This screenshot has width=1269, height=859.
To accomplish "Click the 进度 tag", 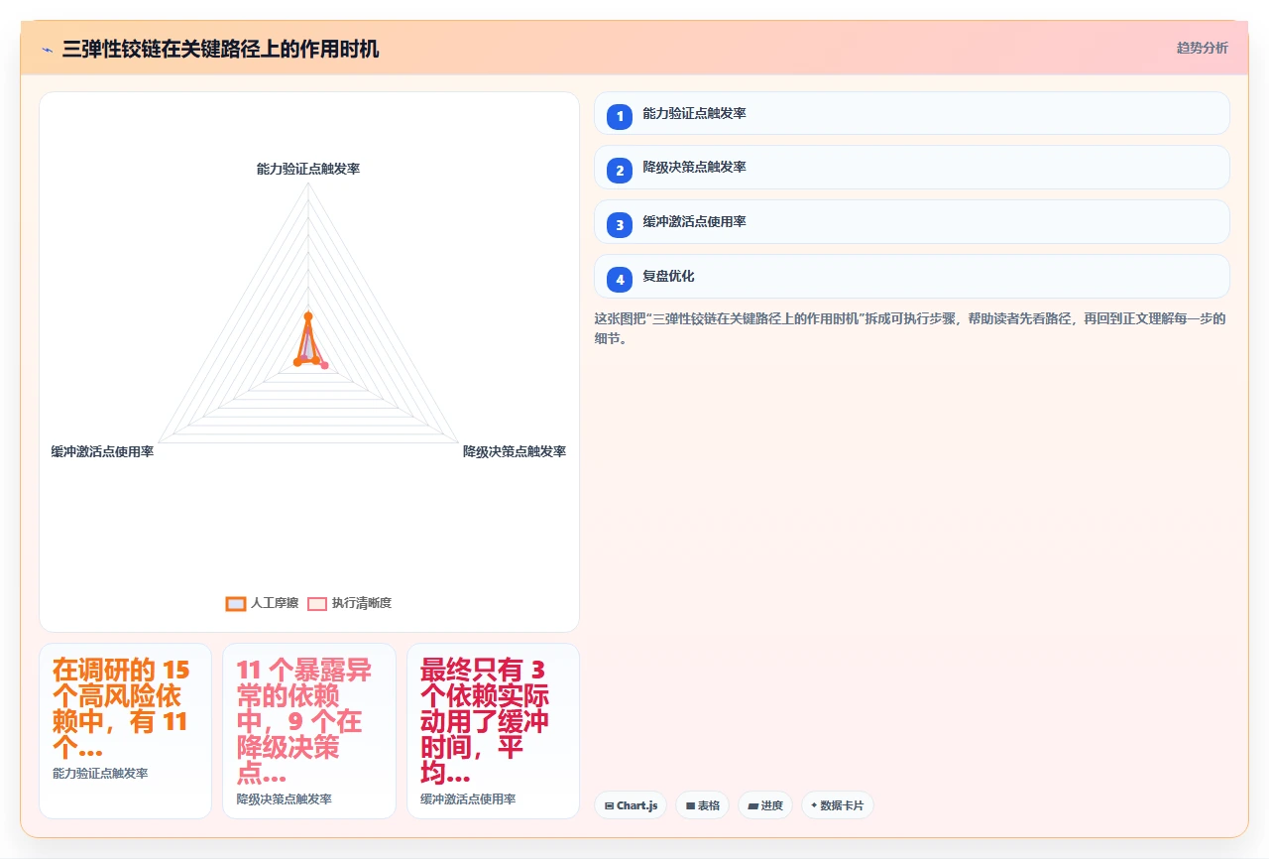I will click(x=765, y=805).
